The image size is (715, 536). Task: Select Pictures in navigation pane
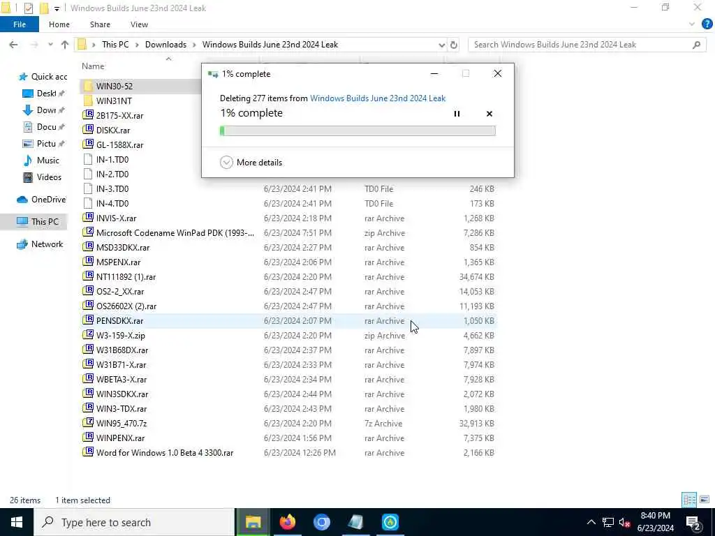pyautogui.click(x=44, y=144)
